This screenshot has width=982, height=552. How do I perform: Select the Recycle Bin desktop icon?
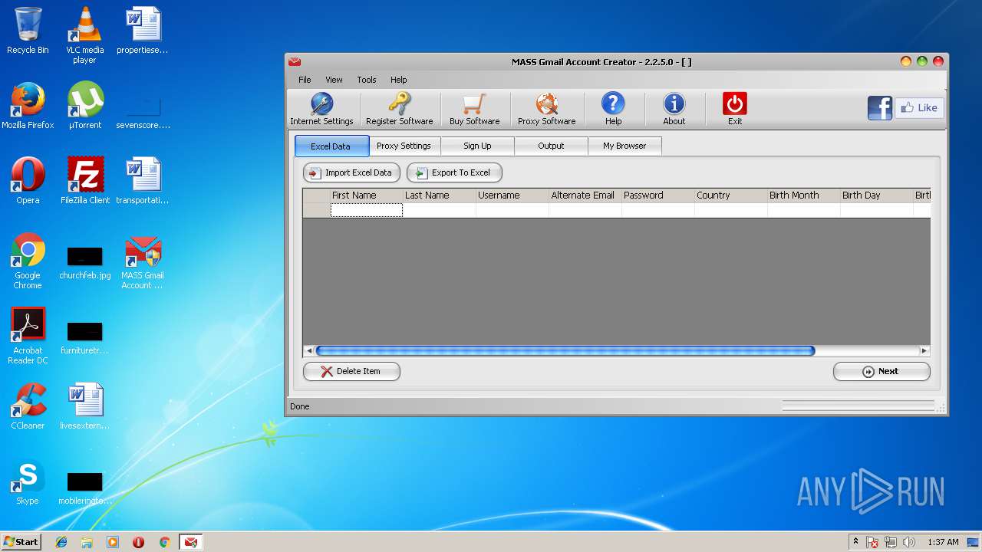[28, 31]
